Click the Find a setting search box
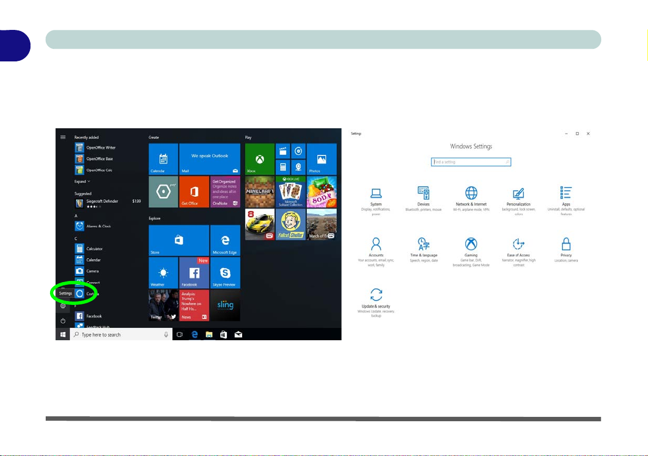 click(x=471, y=162)
